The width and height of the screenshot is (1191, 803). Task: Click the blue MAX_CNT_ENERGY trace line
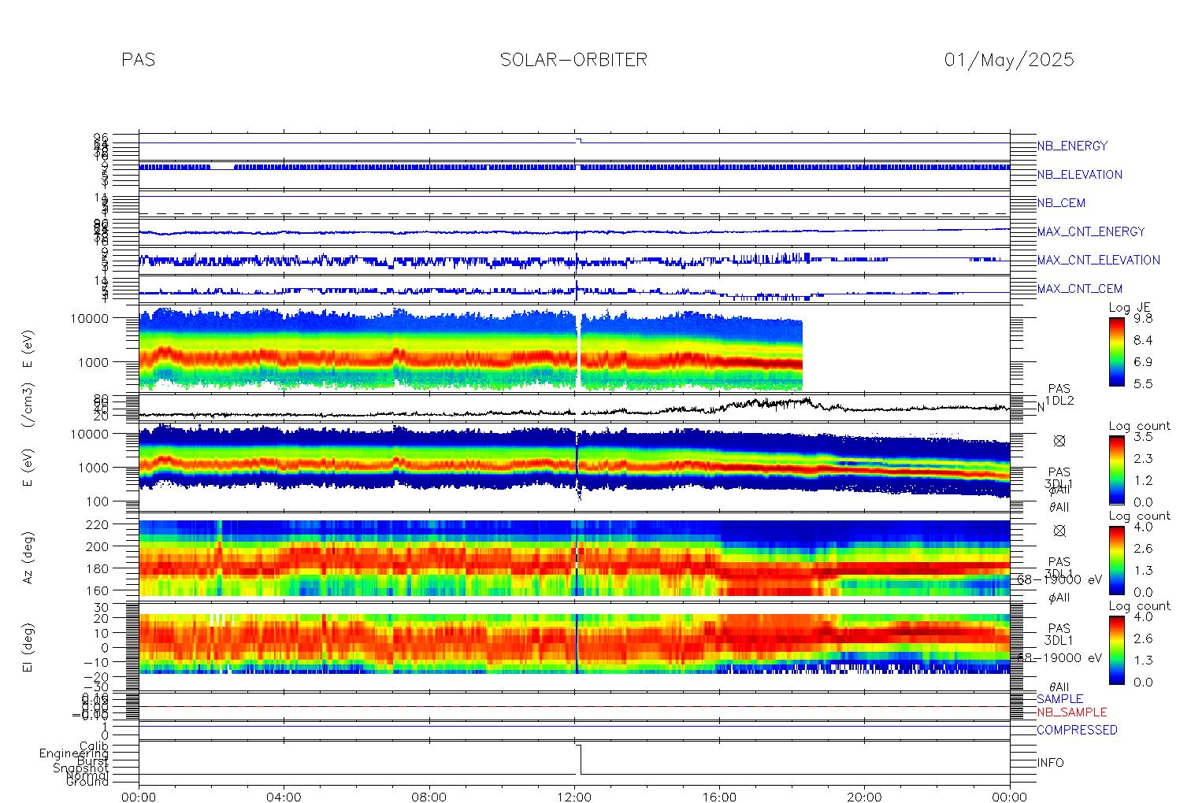click(x=574, y=232)
